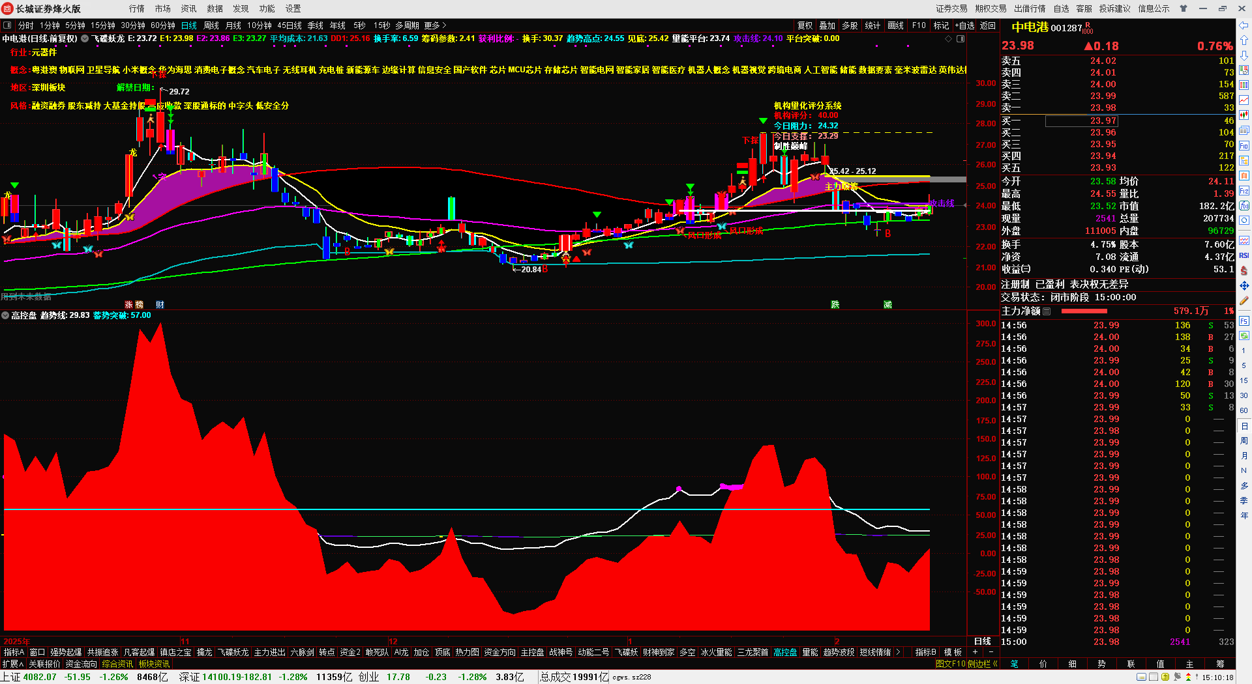Click the 买一 price field 23.97
The height and width of the screenshot is (684, 1252).
(1082, 121)
